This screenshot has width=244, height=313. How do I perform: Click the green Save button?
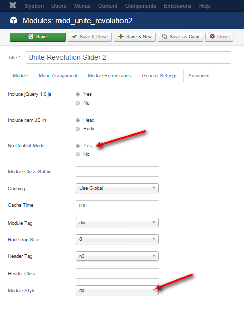click(37, 37)
